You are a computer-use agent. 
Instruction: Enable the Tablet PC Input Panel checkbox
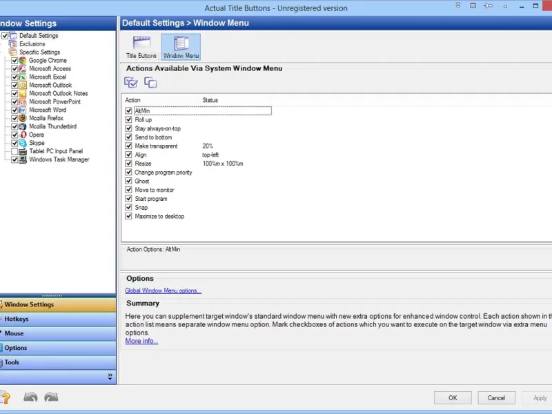coord(14,151)
